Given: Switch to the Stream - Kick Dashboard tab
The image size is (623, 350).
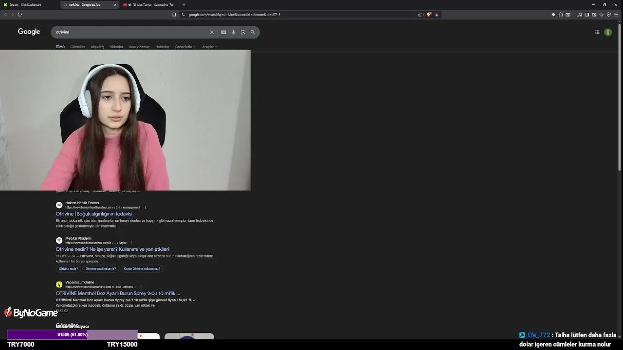Looking at the screenshot, I should (30, 5).
